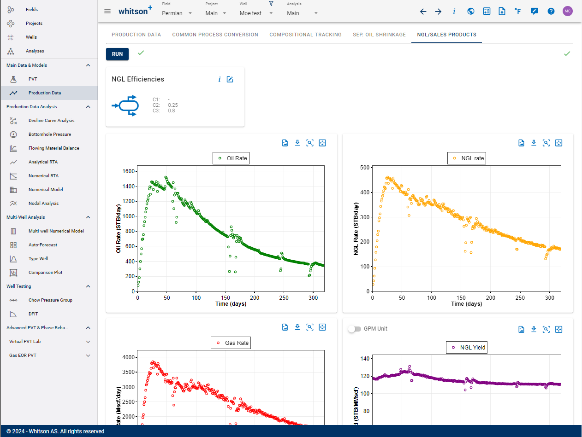Switch to the Production Data tab
This screenshot has height=437, width=582.
136,35
